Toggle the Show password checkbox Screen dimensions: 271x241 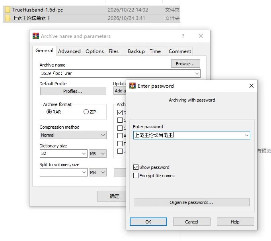(136, 167)
